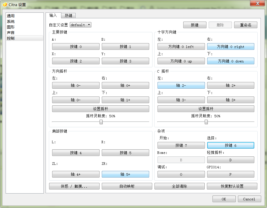
Task: Change D-pad right binding 方向键 0 right
Action: (x=231, y=46)
